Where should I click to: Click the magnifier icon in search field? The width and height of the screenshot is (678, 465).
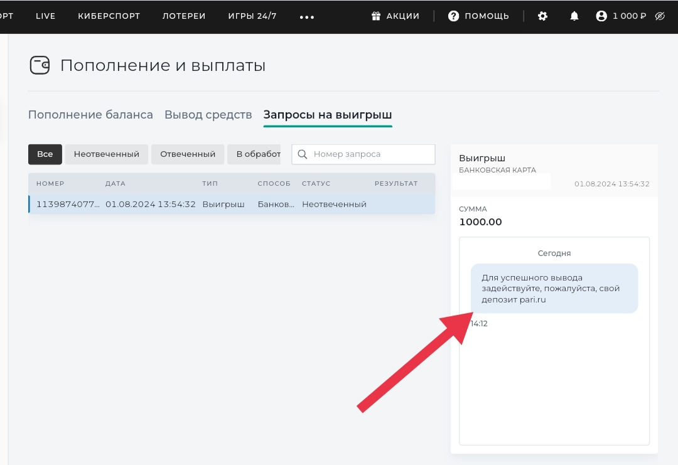coord(303,154)
